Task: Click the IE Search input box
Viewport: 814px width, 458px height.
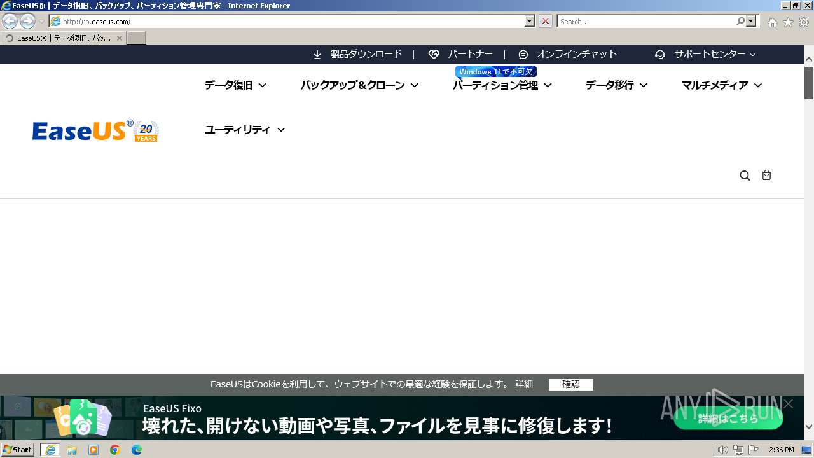Action: coord(645,22)
